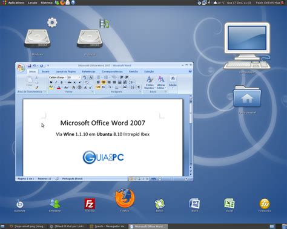This screenshot has width=287, height=229.
Task: Undo the last action in Word's quick access toolbar
Action: pyautogui.click(x=35, y=66)
